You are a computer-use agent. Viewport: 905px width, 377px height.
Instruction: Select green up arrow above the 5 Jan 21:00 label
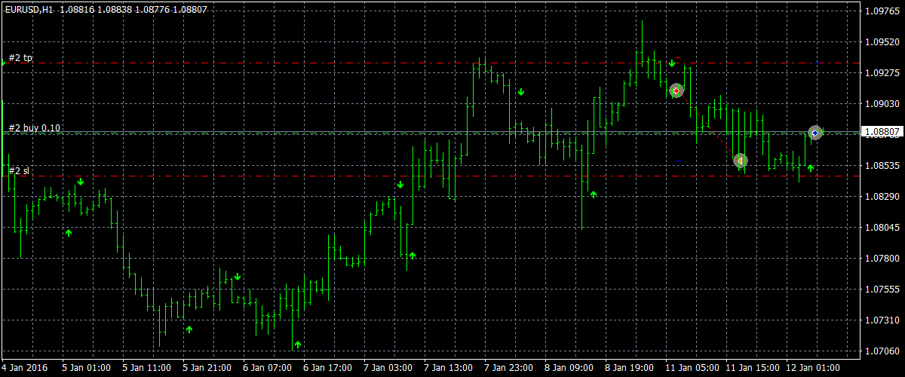[189, 329]
